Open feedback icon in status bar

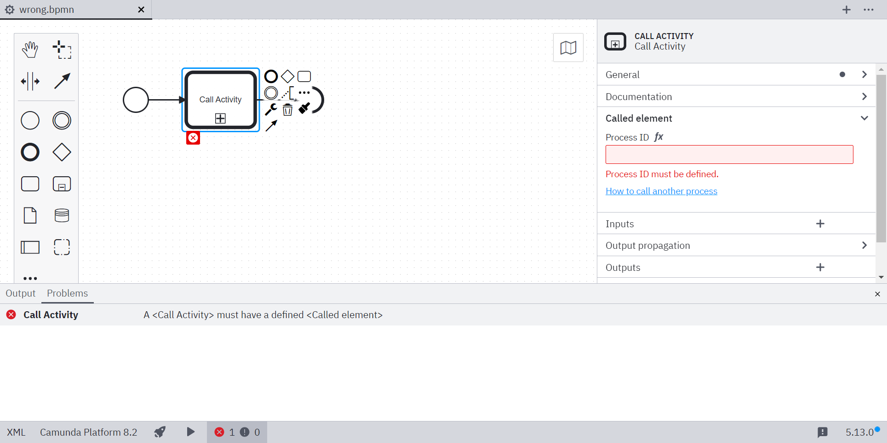tap(823, 432)
